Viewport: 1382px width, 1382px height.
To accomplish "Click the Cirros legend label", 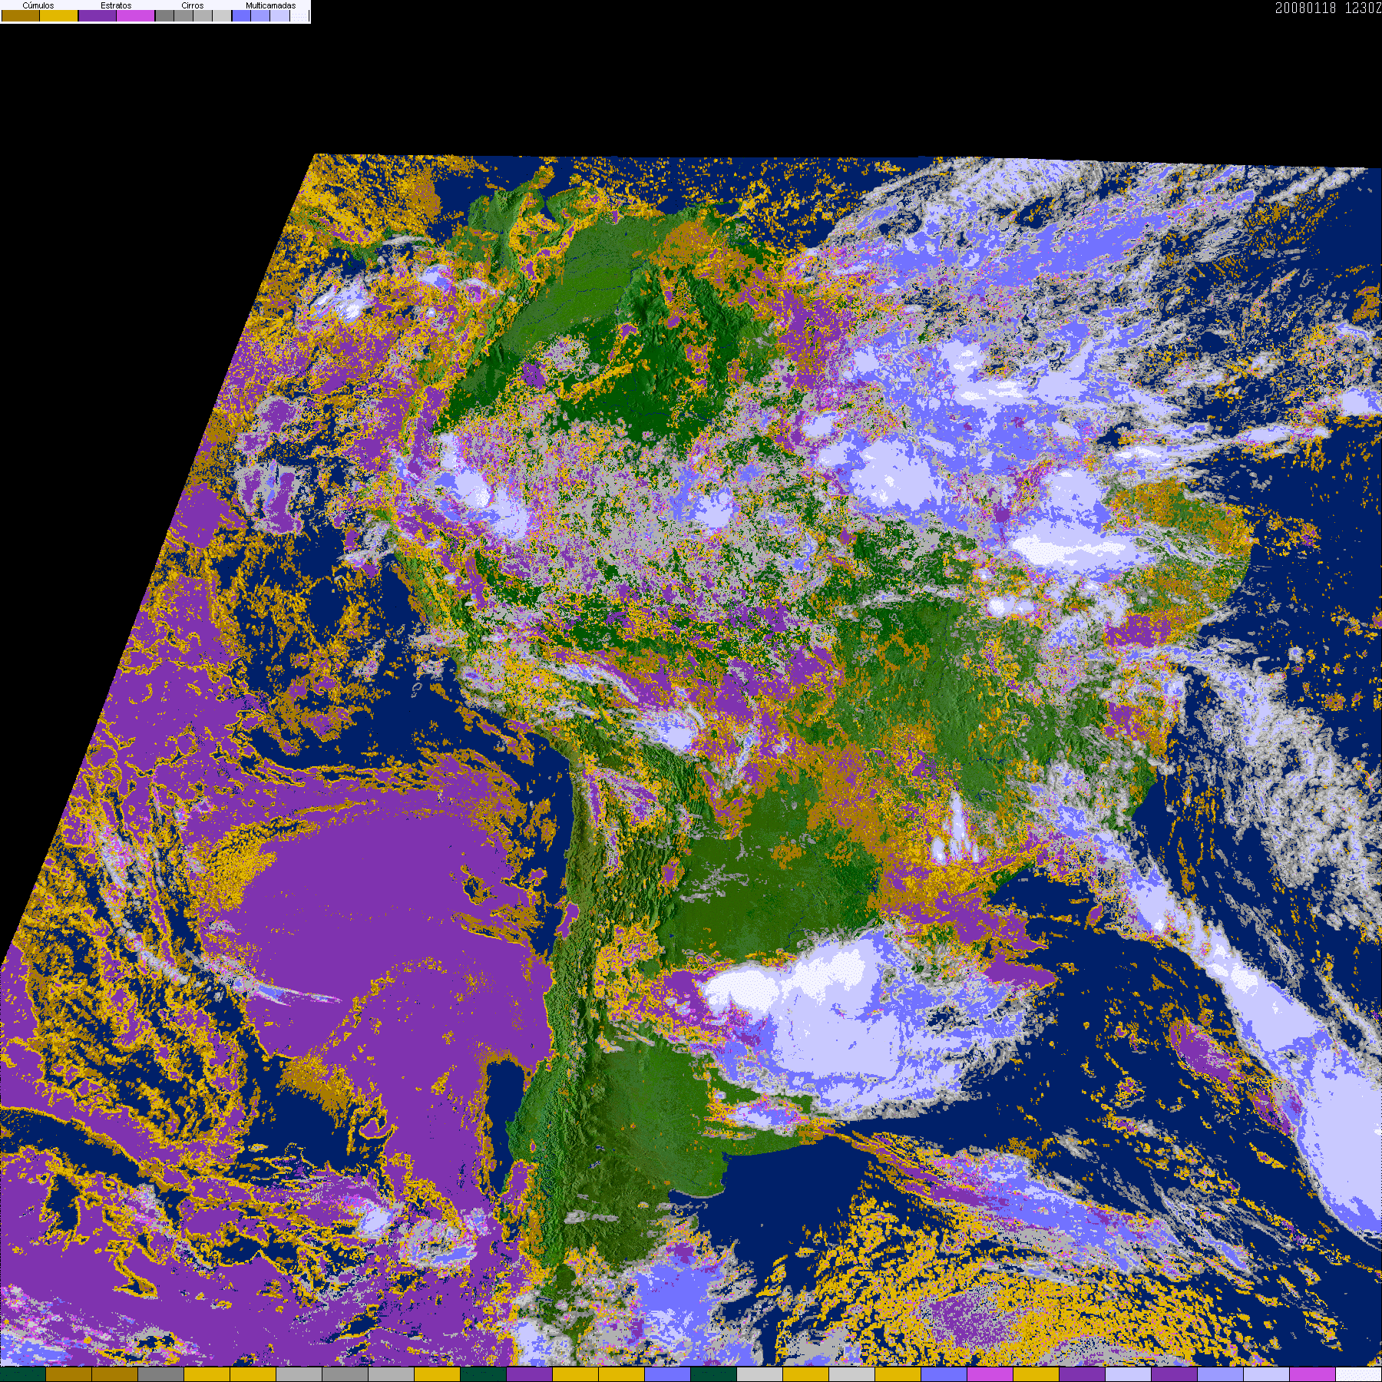I will (192, 5).
